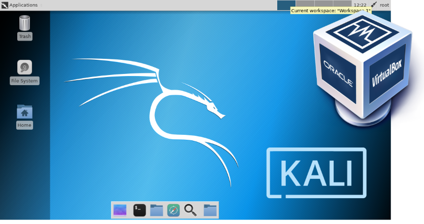The width and height of the screenshot is (424, 224).
Task: Open the magnifying glass application finder
Action: (x=191, y=210)
